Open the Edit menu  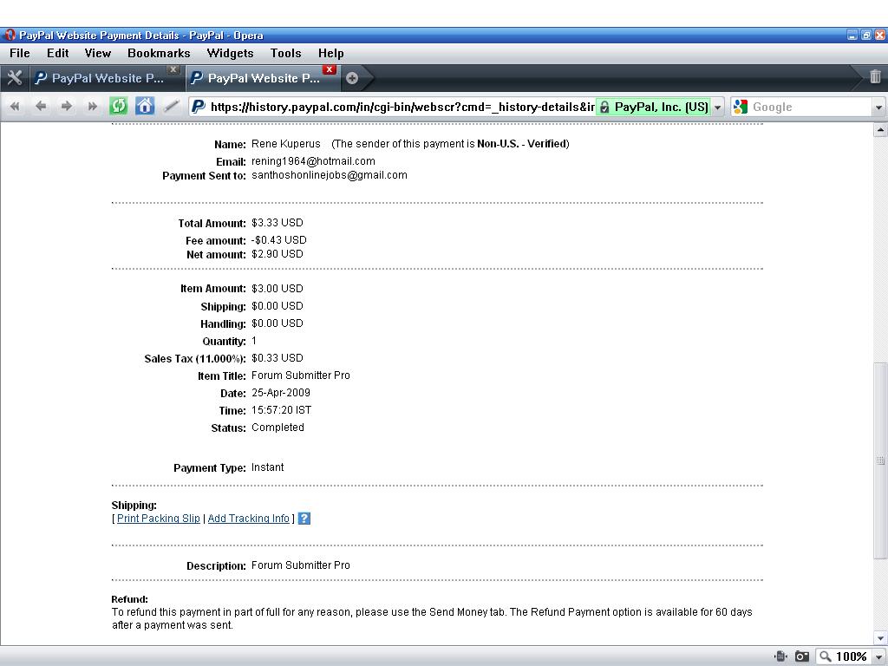(58, 53)
